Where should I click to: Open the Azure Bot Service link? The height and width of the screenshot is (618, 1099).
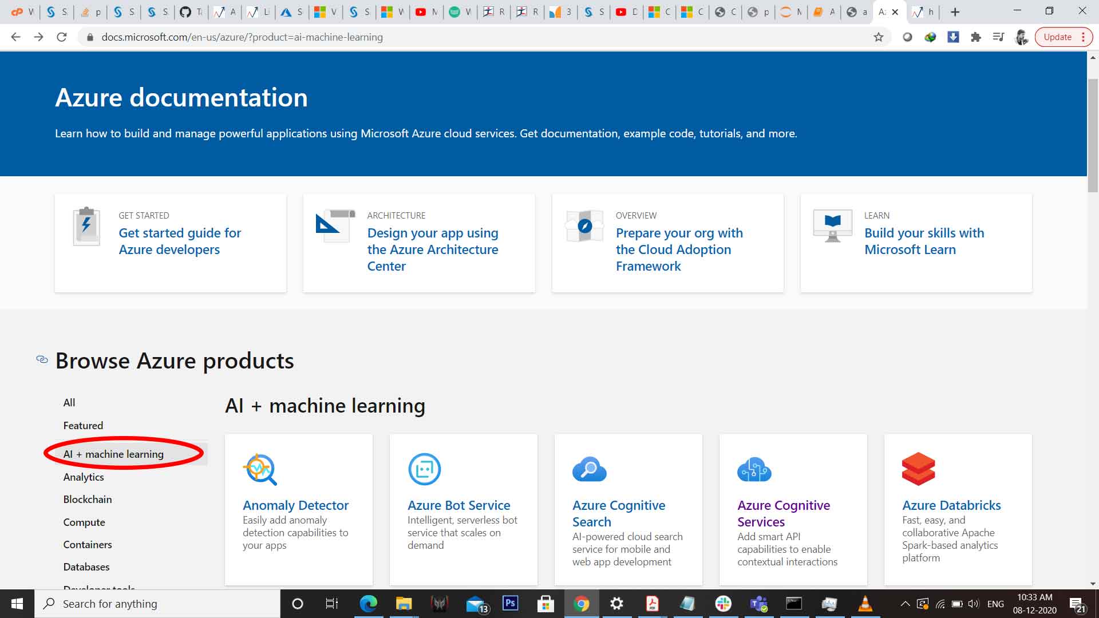pos(458,505)
